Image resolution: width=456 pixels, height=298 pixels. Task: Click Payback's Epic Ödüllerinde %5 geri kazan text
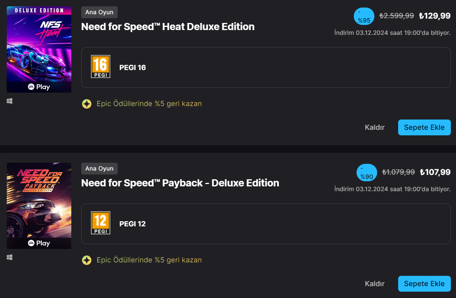tap(149, 260)
